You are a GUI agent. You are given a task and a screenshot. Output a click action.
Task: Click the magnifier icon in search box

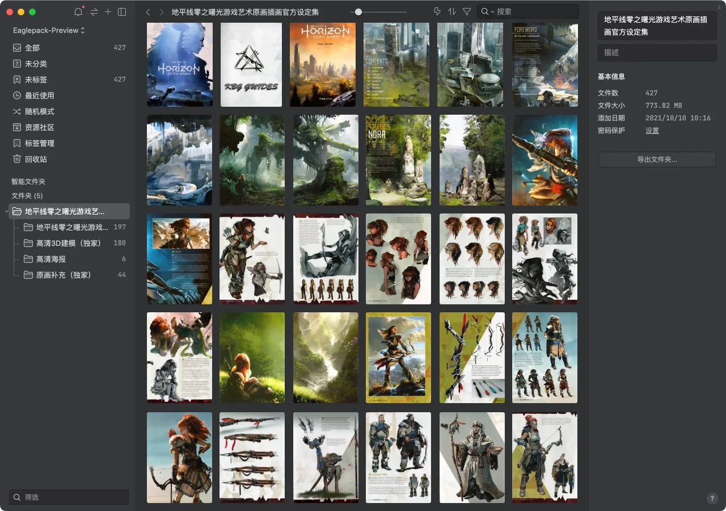[485, 11]
